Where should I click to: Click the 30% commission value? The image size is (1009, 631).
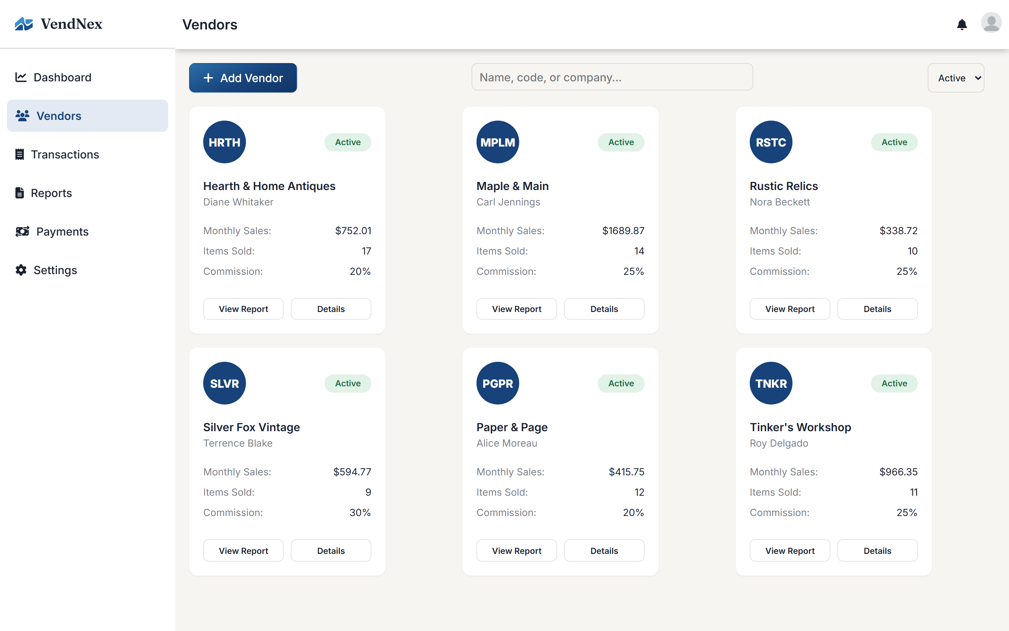pyautogui.click(x=360, y=513)
